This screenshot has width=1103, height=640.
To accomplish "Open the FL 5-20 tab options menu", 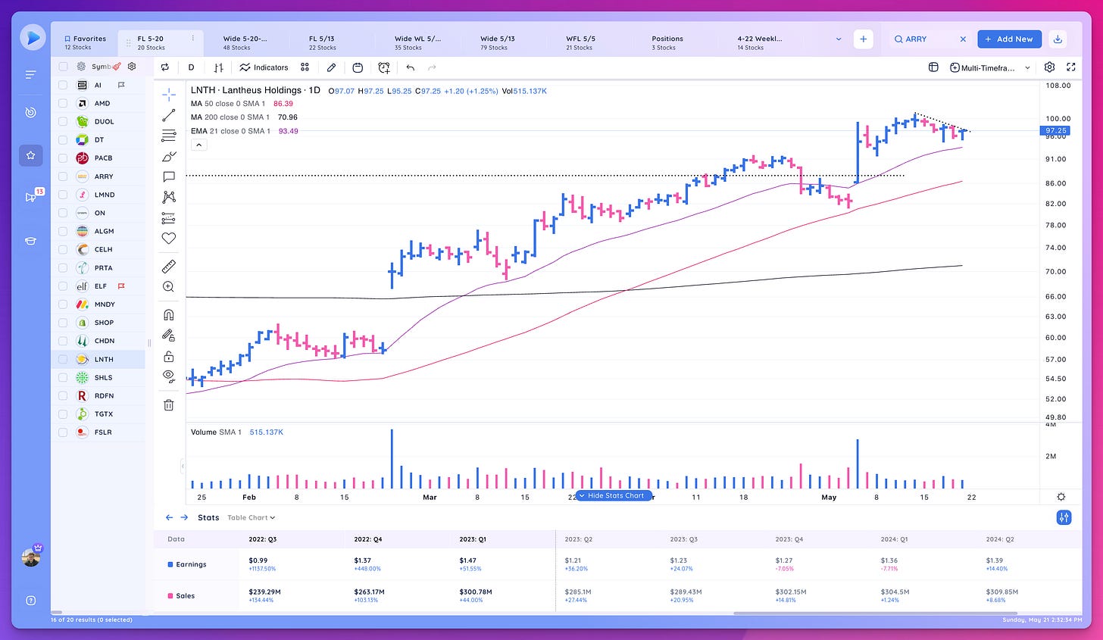I will (193, 38).
